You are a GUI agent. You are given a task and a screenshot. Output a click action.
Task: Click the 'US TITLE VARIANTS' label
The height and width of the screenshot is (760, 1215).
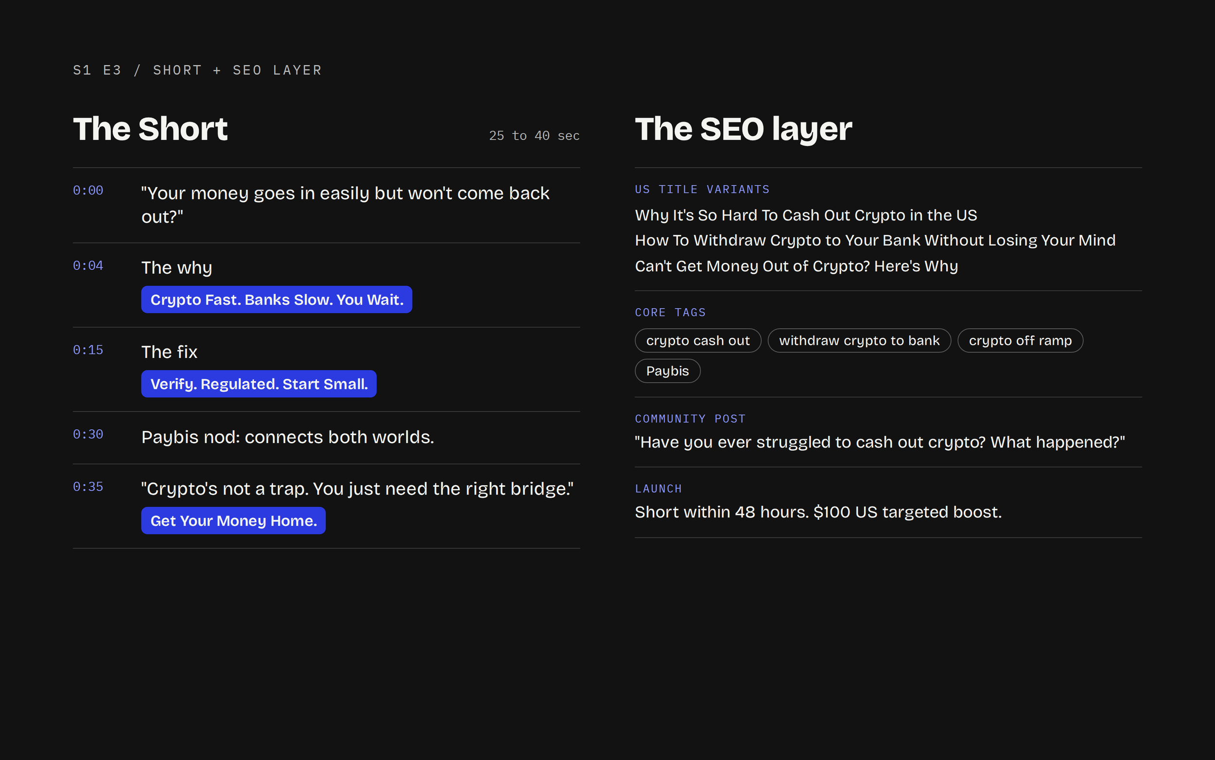tap(702, 190)
